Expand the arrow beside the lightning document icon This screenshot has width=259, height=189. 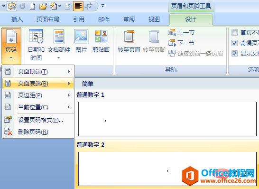60,6
